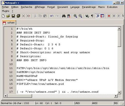Screen dimensions: 125x106
Task: Open the Replace binoculars icon
Action: (69, 16)
